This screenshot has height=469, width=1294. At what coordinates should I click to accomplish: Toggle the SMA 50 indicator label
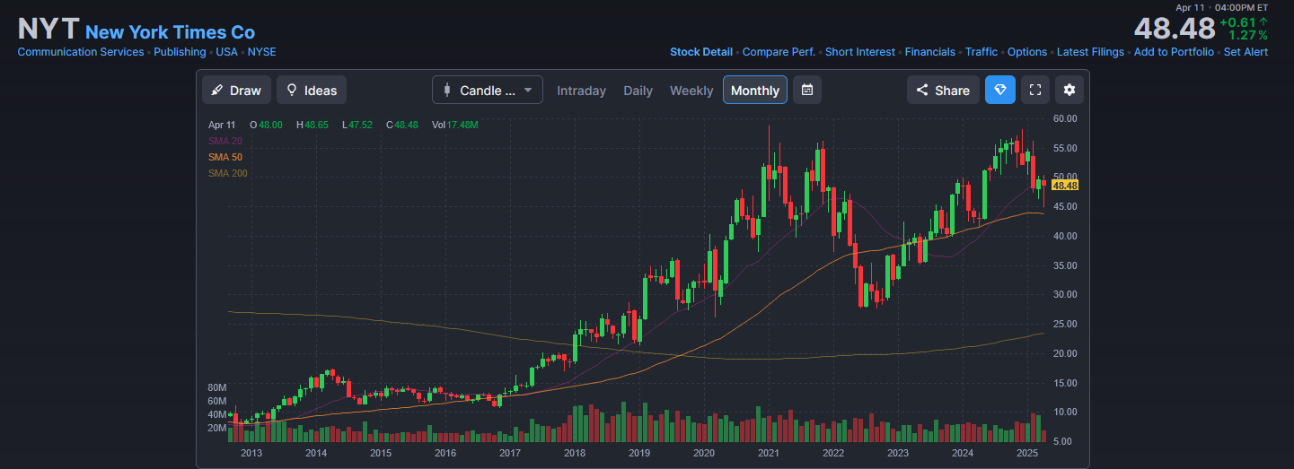224,157
